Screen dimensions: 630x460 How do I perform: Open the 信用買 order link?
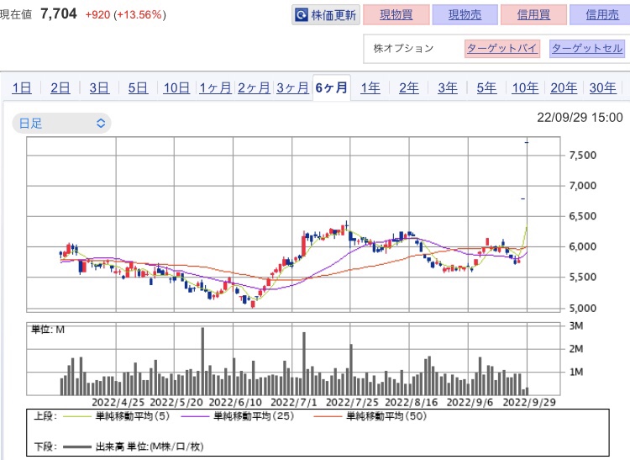click(533, 15)
